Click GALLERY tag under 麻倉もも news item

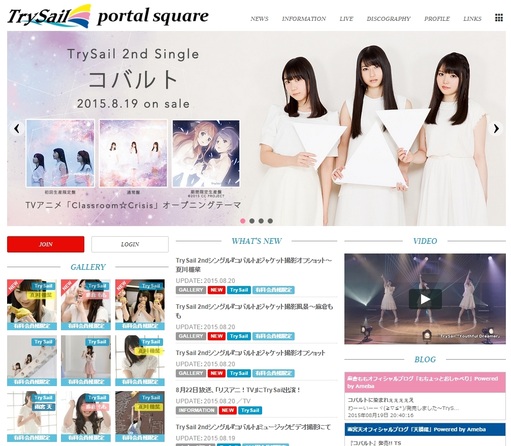190,336
